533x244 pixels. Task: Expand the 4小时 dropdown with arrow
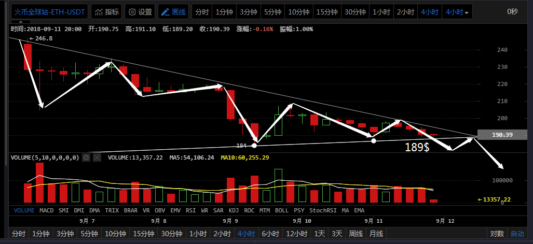[x=457, y=12]
